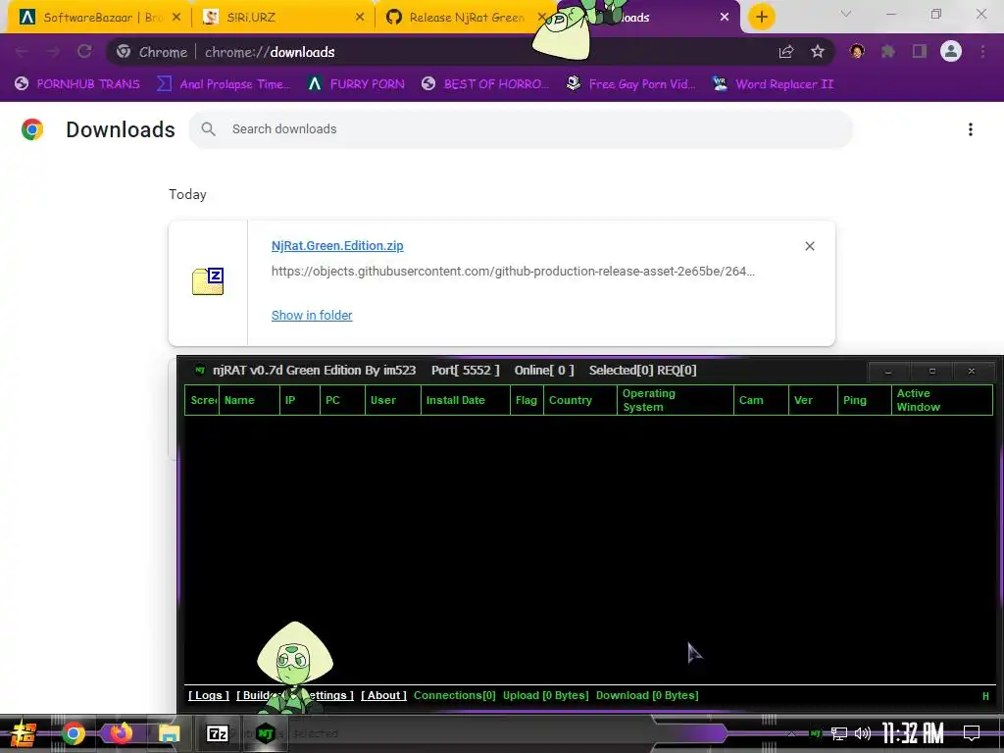Click the Ping column header
Viewport: 1004px width, 753px height.
point(865,400)
